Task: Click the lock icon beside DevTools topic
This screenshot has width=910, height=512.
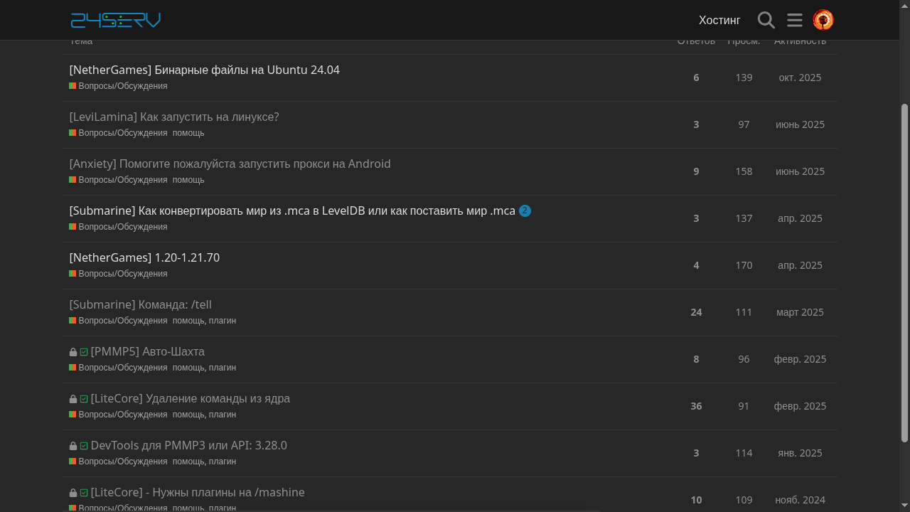Action: point(73,446)
